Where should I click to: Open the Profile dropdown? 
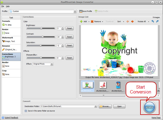click(75, 11)
